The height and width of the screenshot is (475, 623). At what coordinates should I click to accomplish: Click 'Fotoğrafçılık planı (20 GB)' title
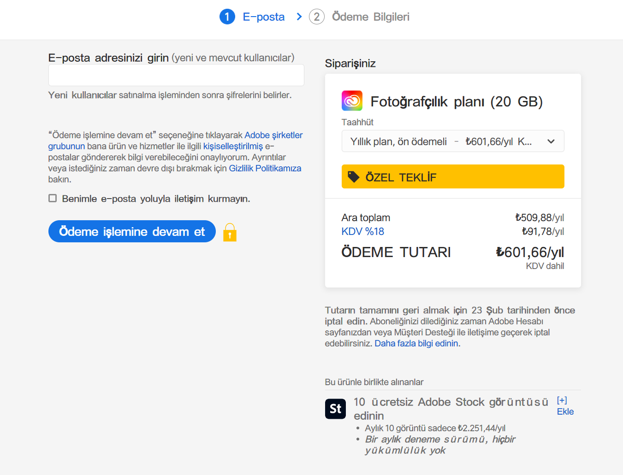[x=457, y=101]
